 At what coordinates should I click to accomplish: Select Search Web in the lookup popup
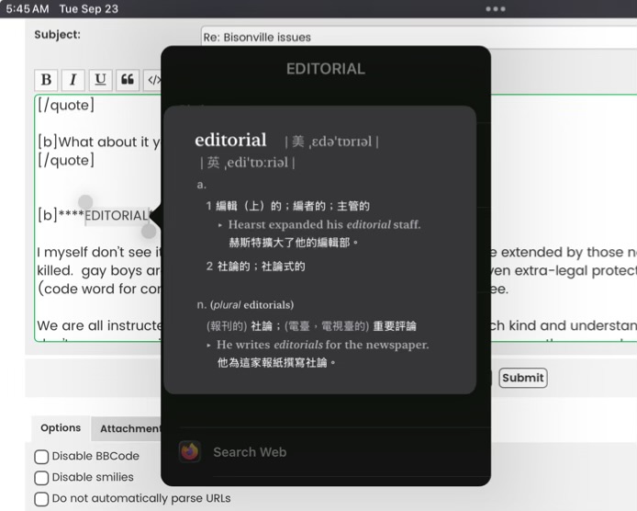[x=250, y=452]
